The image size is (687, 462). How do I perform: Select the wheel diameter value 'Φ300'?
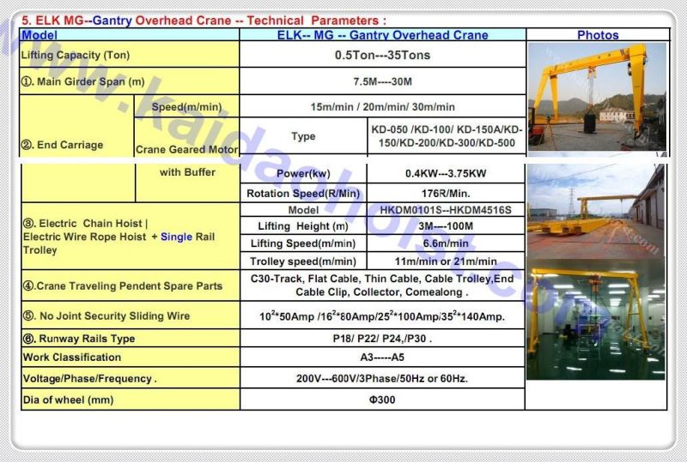click(x=382, y=400)
